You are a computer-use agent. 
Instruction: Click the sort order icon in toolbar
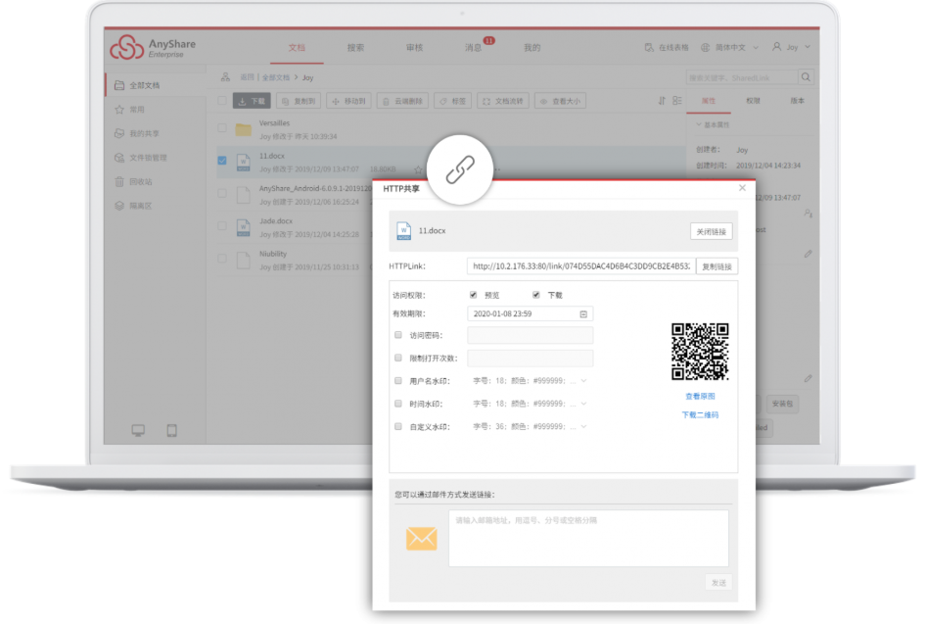tap(663, 101)
